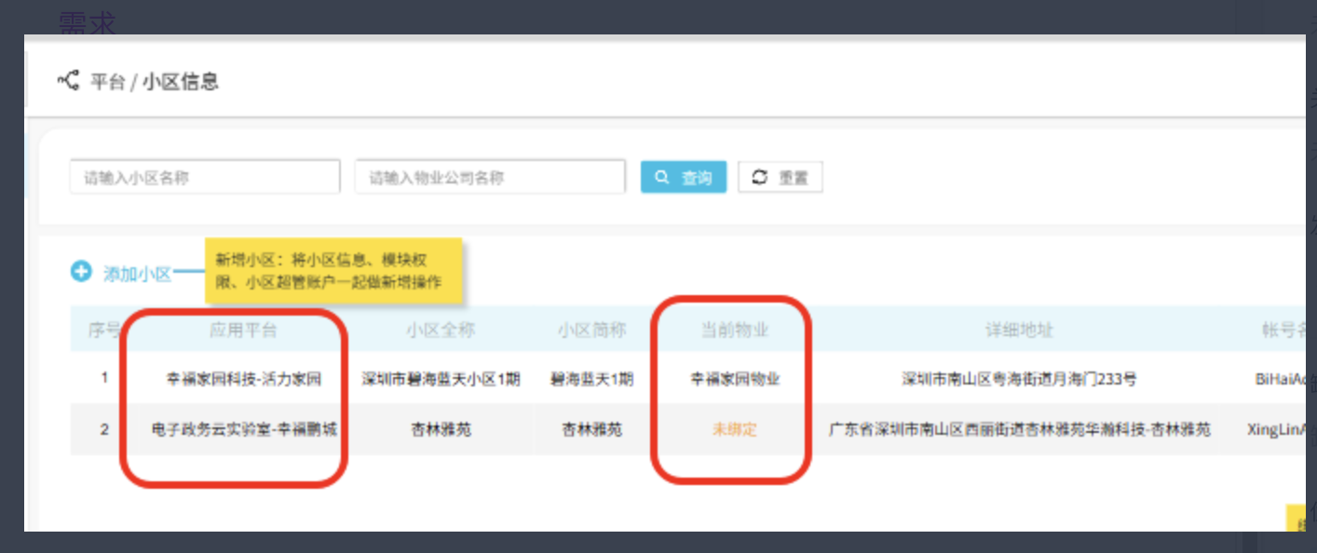
Task: Click the orange 未绑定 status link
Action: (x=735, y=429)
